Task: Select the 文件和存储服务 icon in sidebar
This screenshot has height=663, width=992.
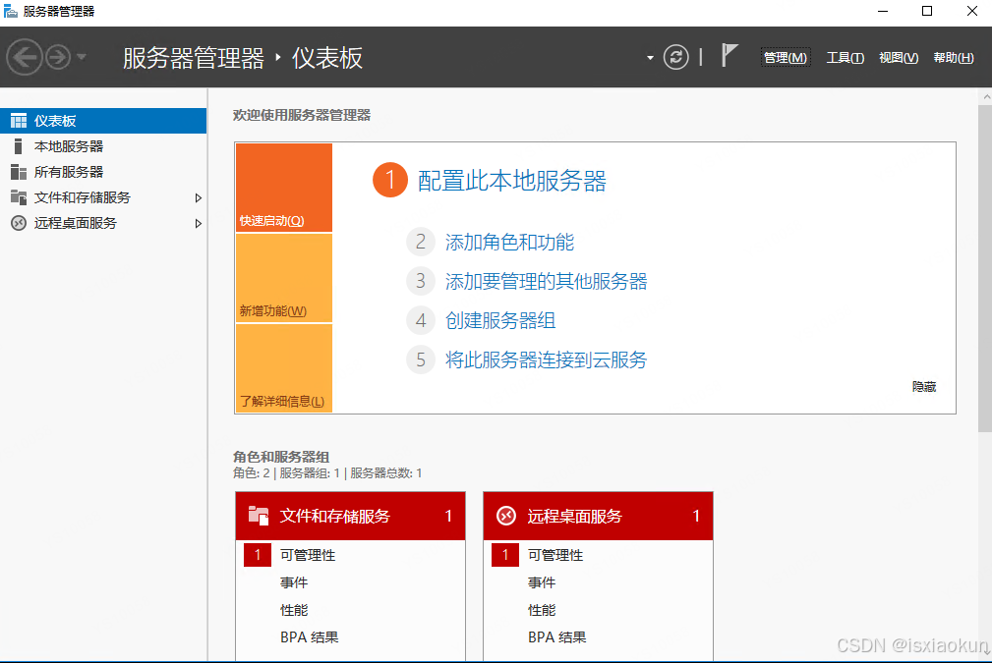Action: 16,196
